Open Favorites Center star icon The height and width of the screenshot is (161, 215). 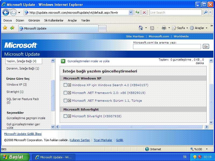click(x=5, y=28)
